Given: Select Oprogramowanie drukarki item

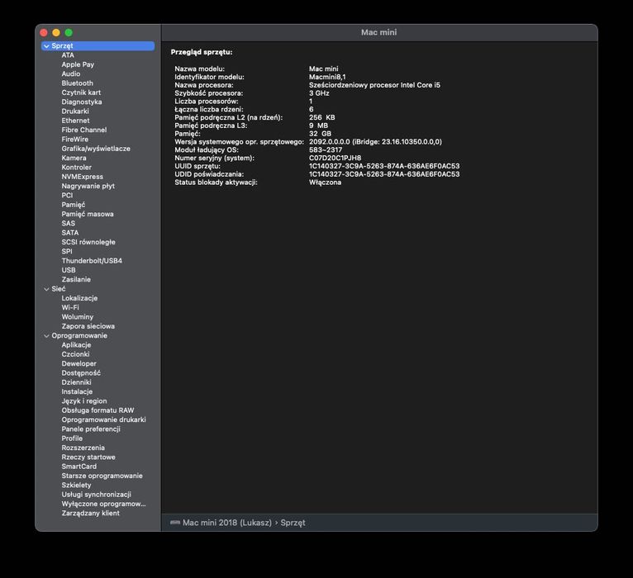Looking at the screenshot, I should pyautogui.click(x=103, y=420).
